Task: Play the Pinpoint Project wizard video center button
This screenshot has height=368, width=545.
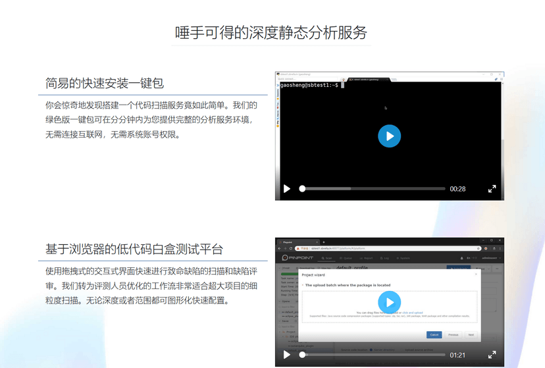Action: pos(389,302)
